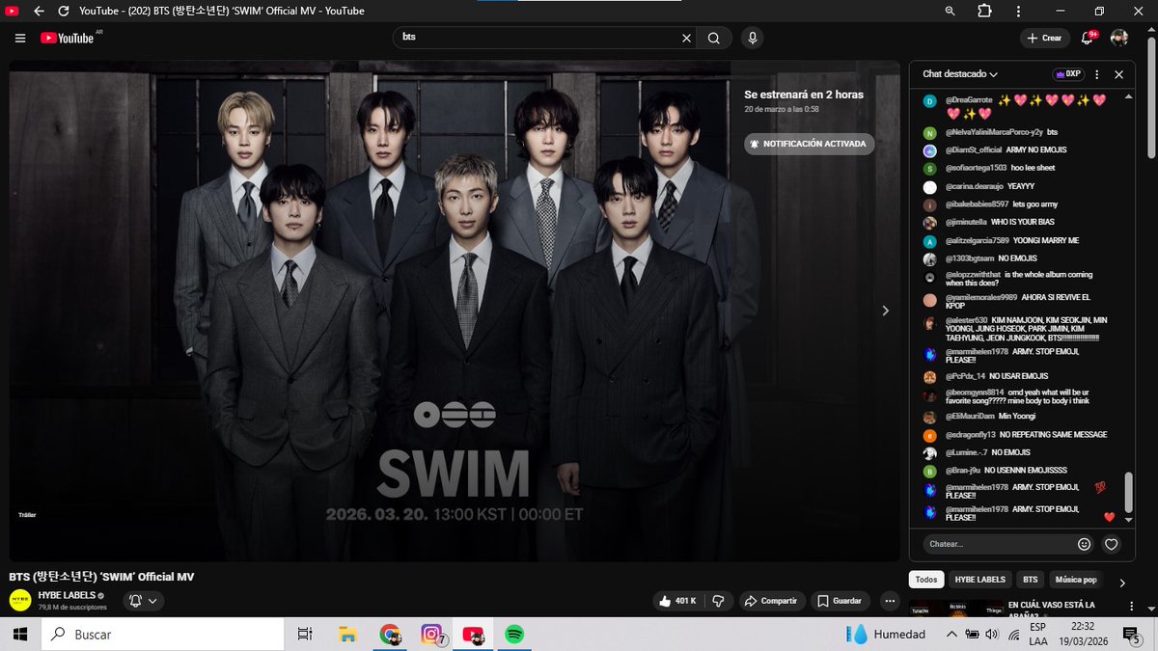The height and width of the screenshot is (651, 1158).
Task: Reload the page
Action: pyautogui.click(x=63, y=11)
